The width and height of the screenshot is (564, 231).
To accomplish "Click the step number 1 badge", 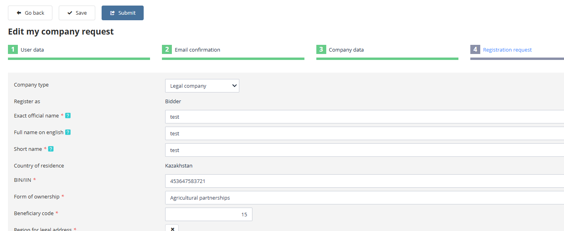I will pos(13,50).
